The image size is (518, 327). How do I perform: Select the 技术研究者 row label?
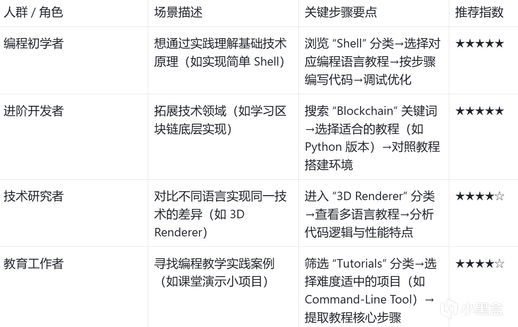(33, 196)
